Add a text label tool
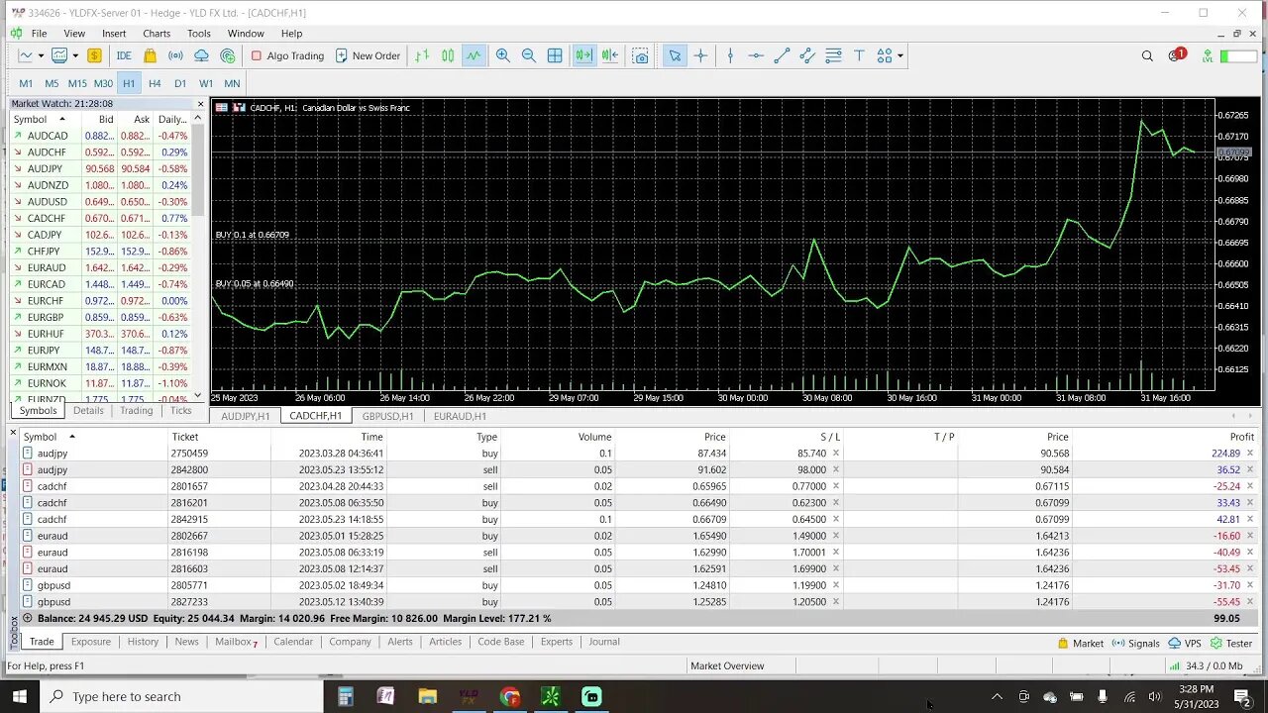This screenshot has height=713, width=1268. 859,55
